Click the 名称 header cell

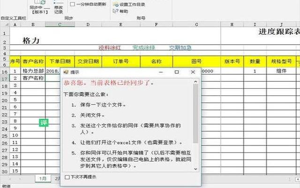coord(156,62)
